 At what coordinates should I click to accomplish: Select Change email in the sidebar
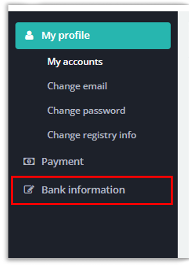click(x=77, y=86)
